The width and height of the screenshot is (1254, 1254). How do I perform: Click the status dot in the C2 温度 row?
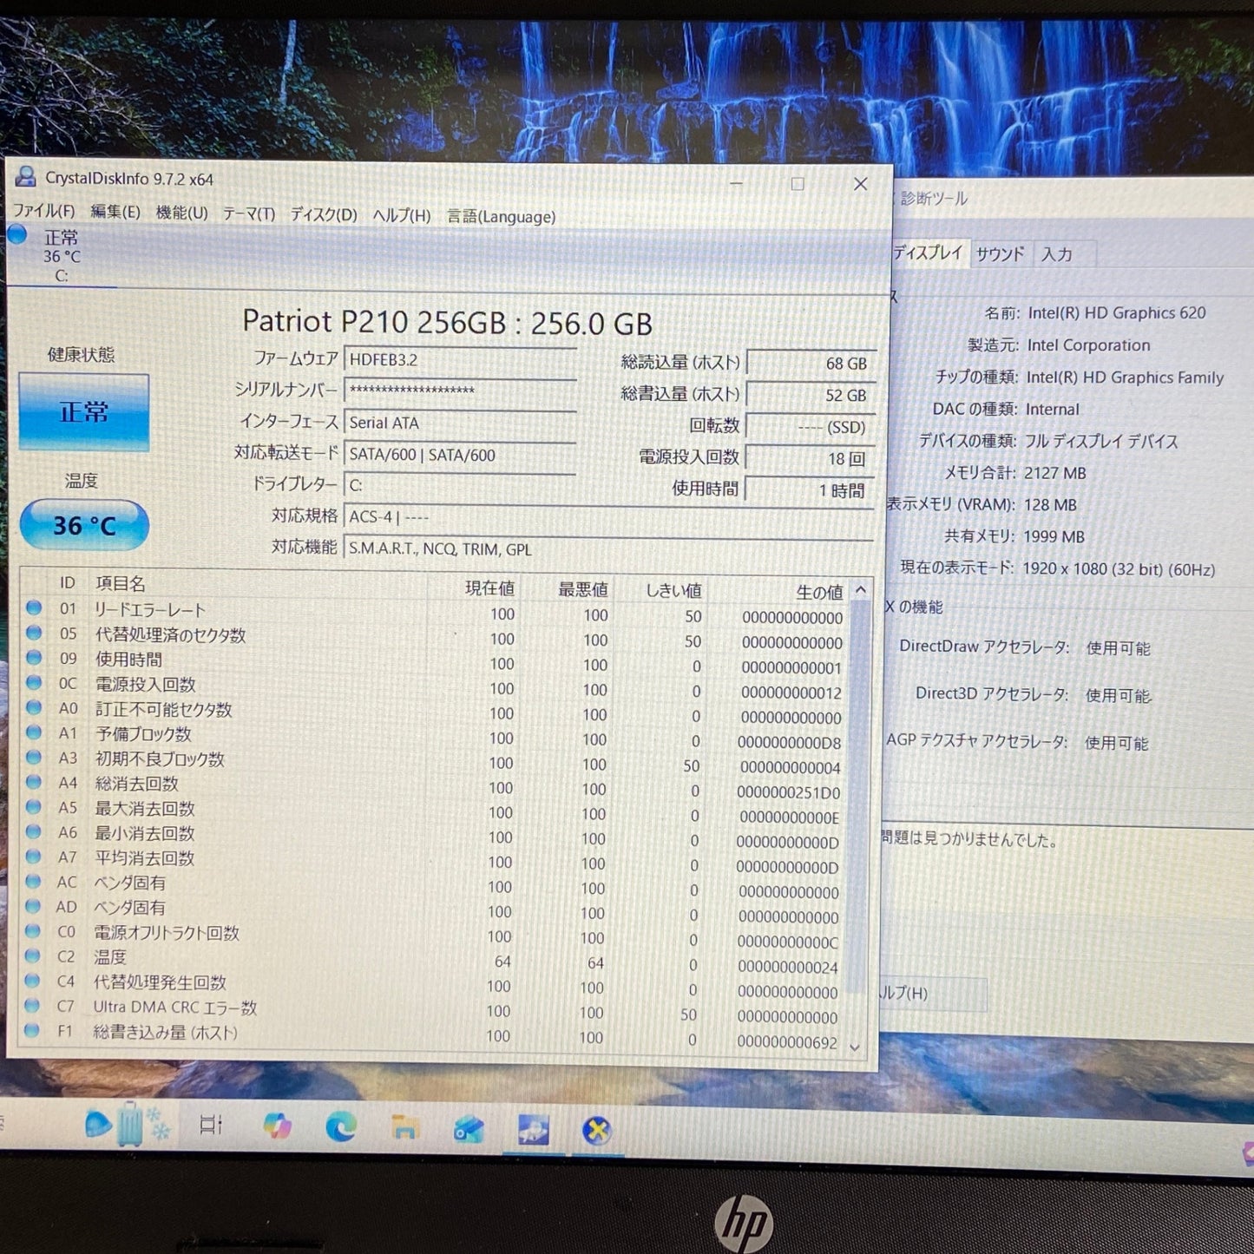32,955
